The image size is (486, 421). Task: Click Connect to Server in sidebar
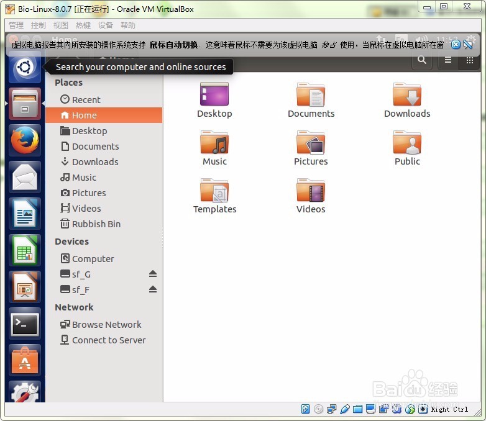coord(104,340)
